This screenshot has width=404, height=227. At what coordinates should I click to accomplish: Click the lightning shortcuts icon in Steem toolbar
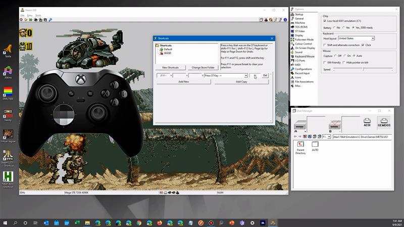(x=275, y=20)
